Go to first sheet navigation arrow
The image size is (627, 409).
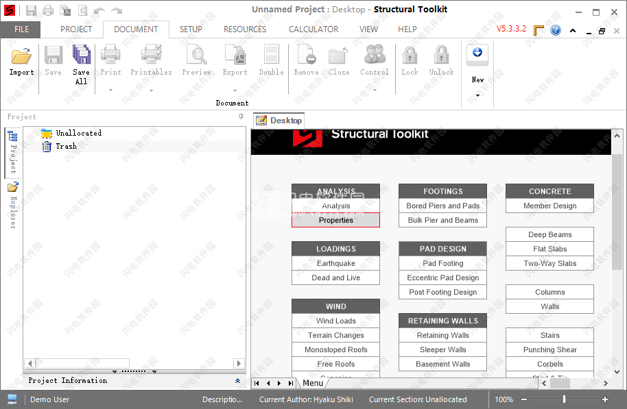pyautogui.click(x=257, y=384)
